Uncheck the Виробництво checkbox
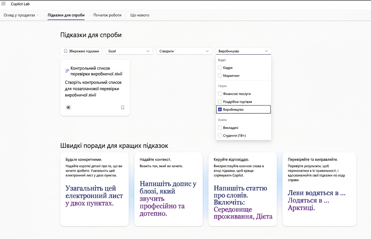The width and height of the screenshot is (371, 239). point(220,109)
